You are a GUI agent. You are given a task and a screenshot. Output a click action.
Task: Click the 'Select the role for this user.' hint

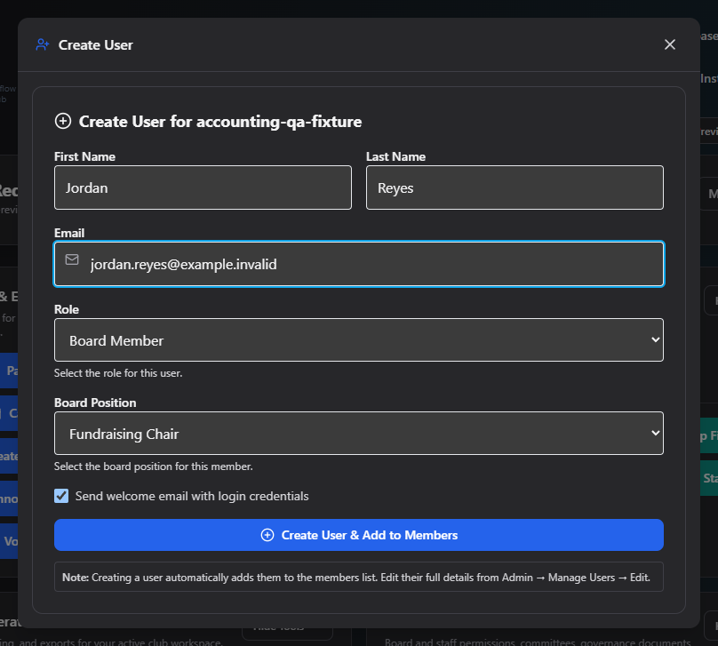(x=118, y=373)
